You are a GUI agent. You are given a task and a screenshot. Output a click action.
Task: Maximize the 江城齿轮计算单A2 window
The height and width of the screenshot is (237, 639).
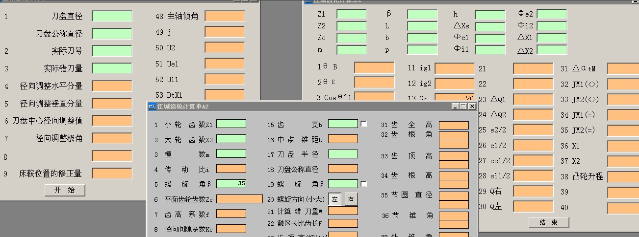(x=463, y=106)
